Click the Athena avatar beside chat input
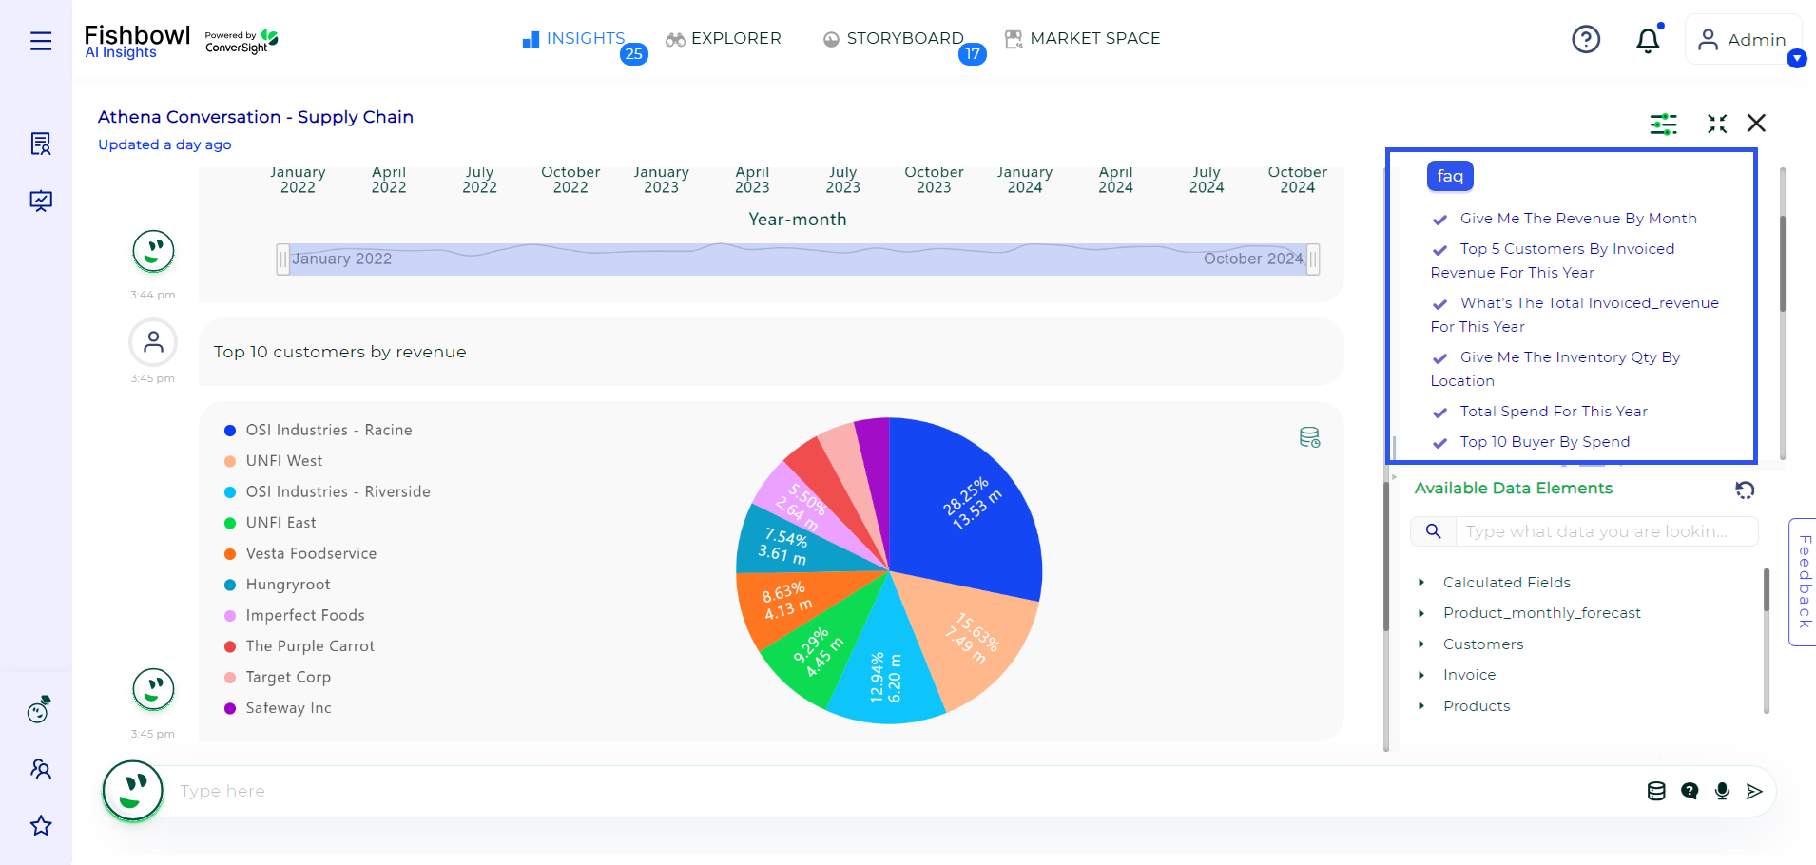This screenshot has height=865, width=1816. coord(133,790)
